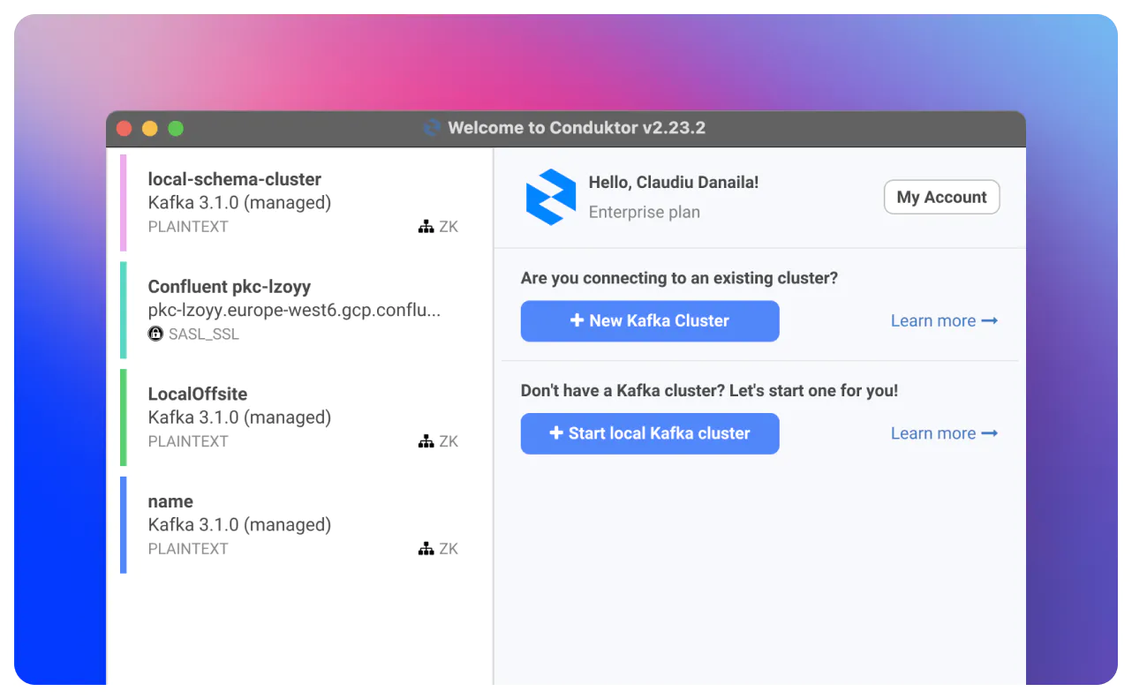The height and width of the screenshot is (699, 1132).
Task: Click the green color bar of LocalOffsite
Action: tap(124, 417)
